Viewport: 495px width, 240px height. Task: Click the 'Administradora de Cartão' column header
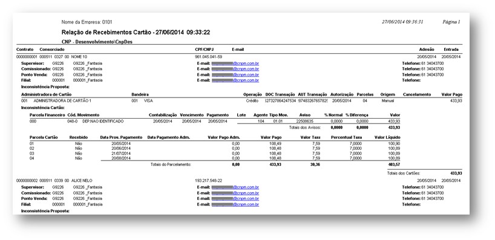(47, 95)
